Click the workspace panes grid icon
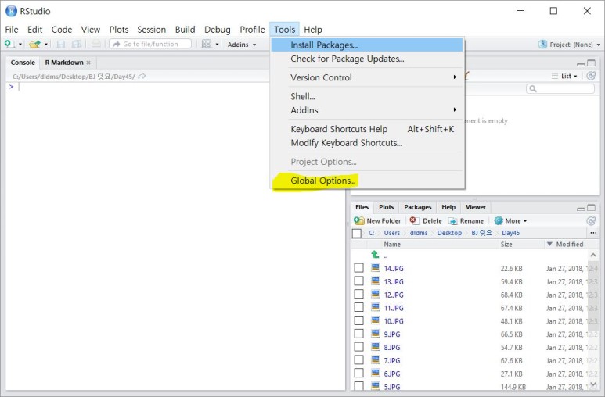 [207, 44]
